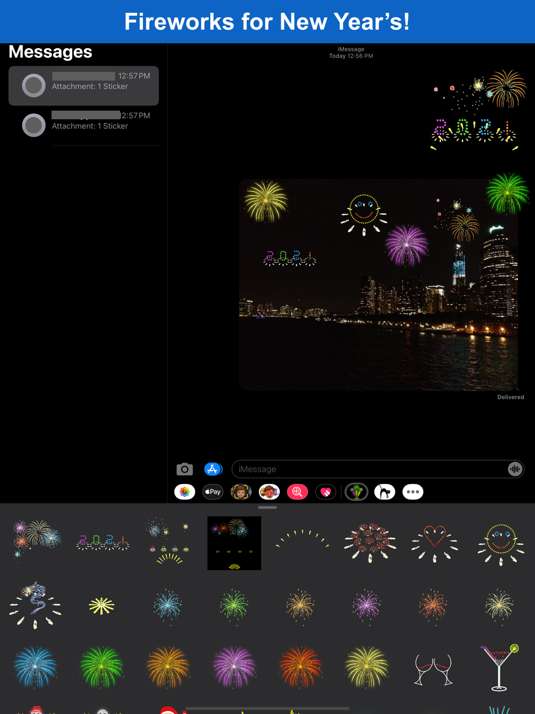Open the Photos app in the app drawer

(x=185, y=492)
